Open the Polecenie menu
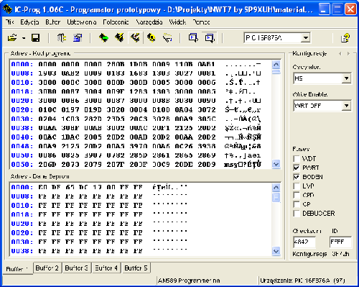This screenshot has width=359, height=287. coord(116,22)
